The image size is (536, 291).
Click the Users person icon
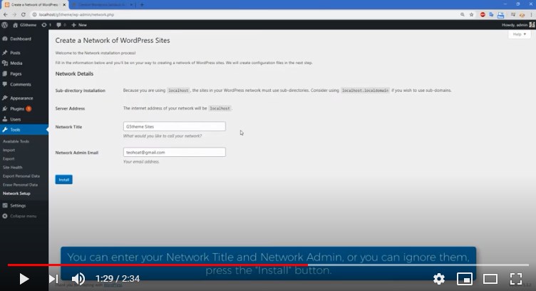pyautogui.click(x=5, y=119)
